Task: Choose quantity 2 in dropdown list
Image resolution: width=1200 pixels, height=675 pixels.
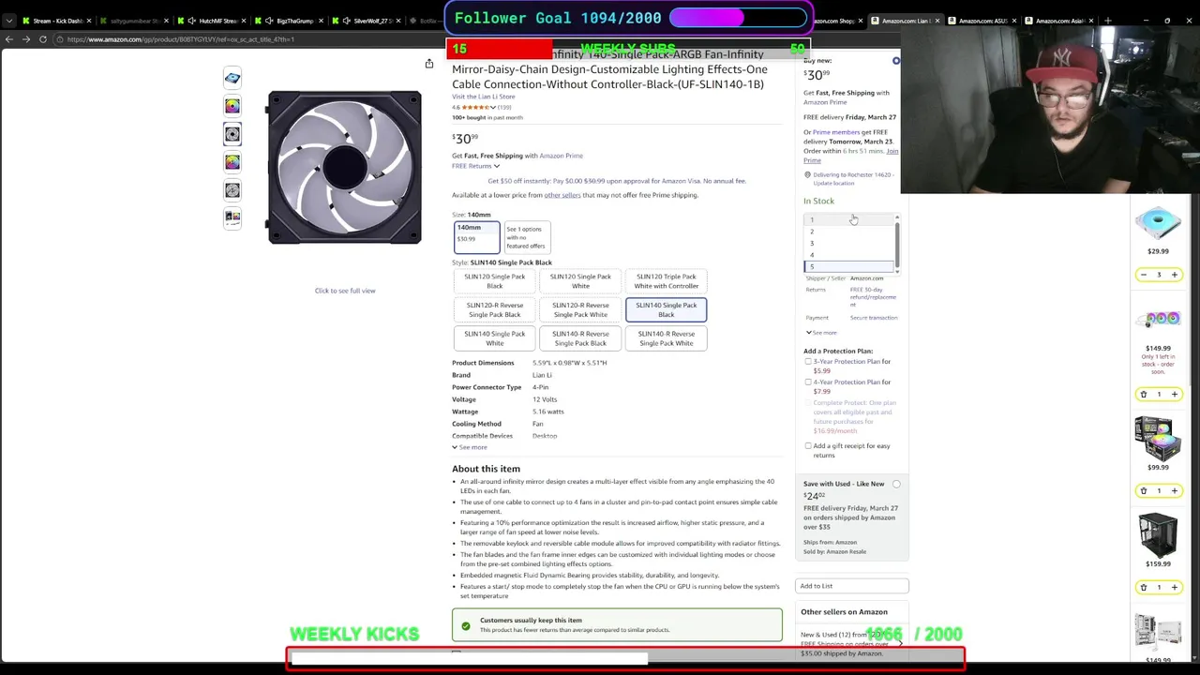Action: (x=849, y=232)
